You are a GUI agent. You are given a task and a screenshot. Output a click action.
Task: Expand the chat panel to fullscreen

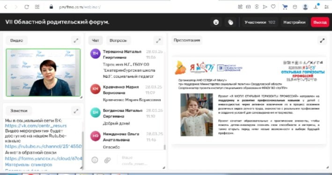pos(158,41)
